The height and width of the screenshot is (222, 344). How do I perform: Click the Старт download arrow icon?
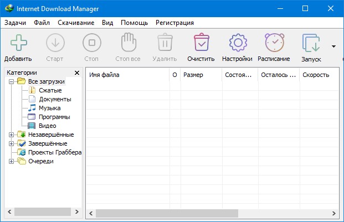point(55,43)
